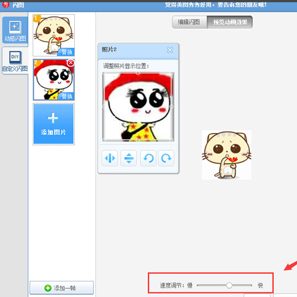Switch to the 预览动画效果 tab

pyautogui.click(x=230, y=22)
